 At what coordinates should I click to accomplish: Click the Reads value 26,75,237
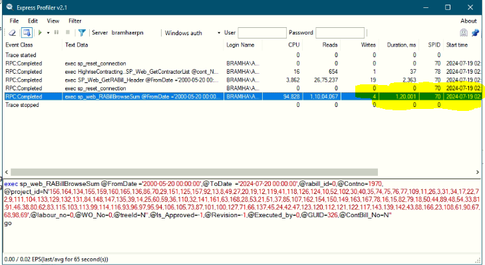[326, 80]
